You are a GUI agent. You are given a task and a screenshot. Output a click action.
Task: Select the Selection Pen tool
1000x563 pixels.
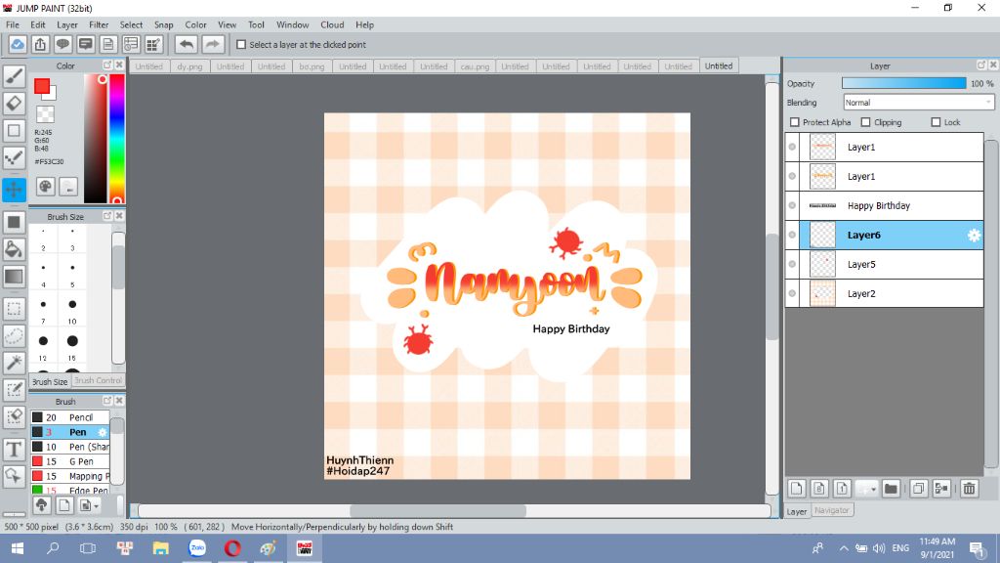click(x=14, y=391)
